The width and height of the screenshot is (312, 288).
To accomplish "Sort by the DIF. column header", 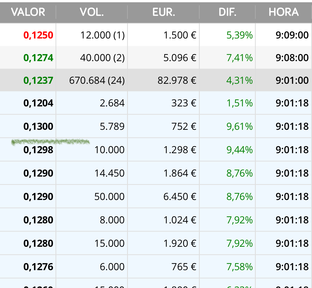I will 227,12.
